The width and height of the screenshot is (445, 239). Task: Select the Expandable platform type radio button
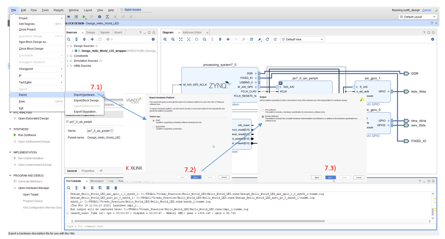(154, 127)
